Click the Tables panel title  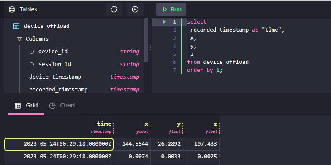click(x=29, y=9)
